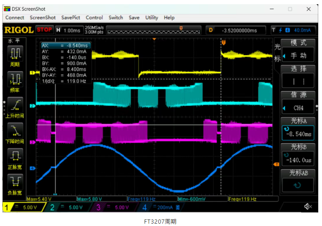Click the STOP run status button

pyautogui.click(x=44, y=30)
